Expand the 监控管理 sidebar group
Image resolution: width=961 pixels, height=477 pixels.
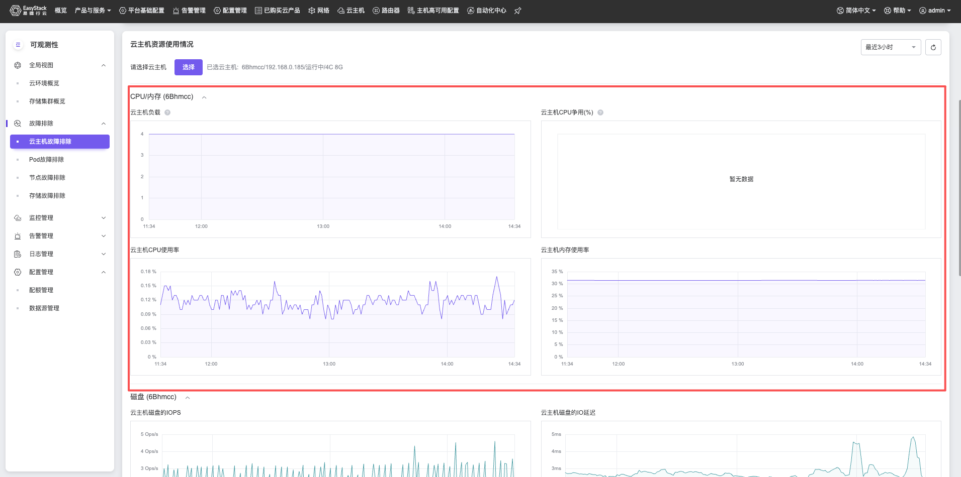point(104,218)
